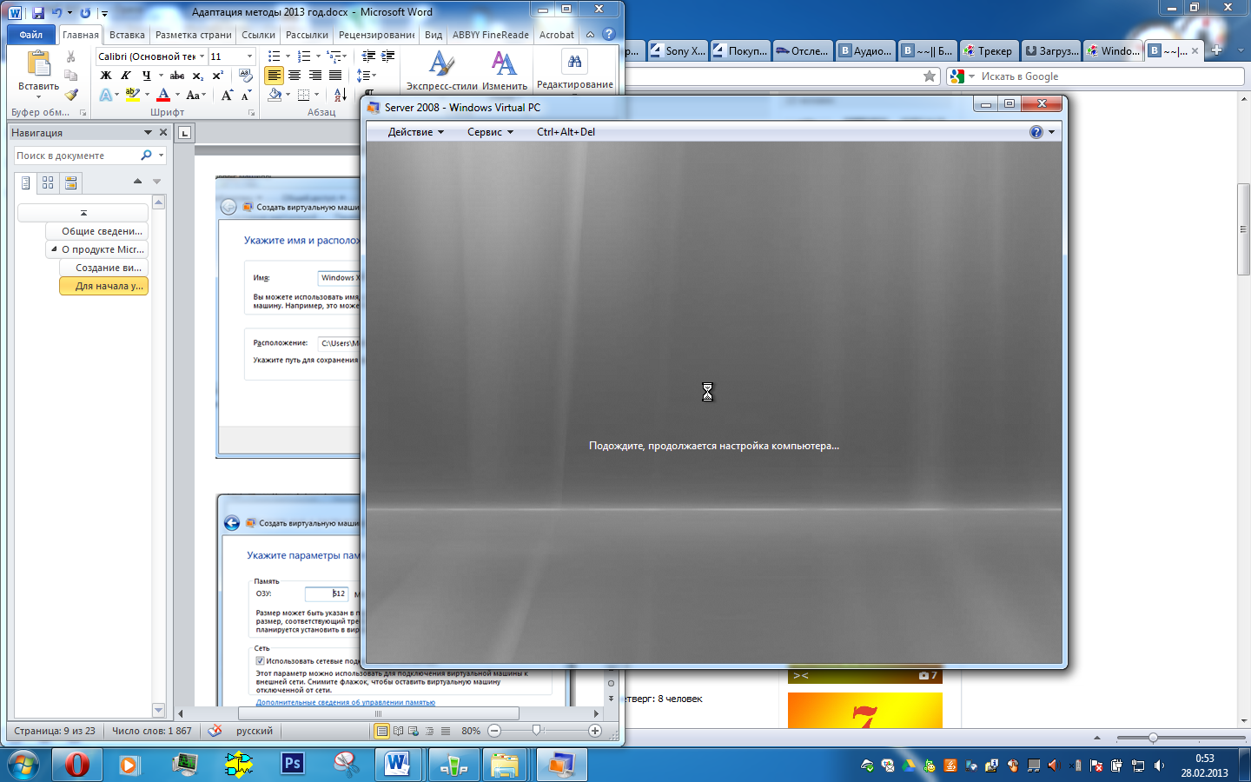This screenshot has height=782, width=1251.
Task: Open the font name Calibri dropdown
Action: [x=202, y=56]
